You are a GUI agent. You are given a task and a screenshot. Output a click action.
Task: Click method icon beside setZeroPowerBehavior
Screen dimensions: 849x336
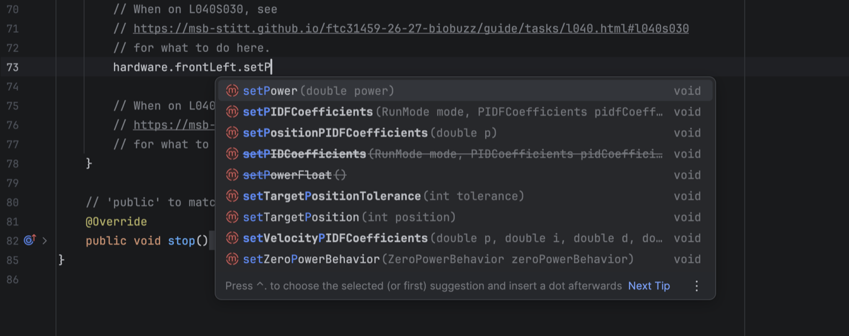[x=232, y=259]
